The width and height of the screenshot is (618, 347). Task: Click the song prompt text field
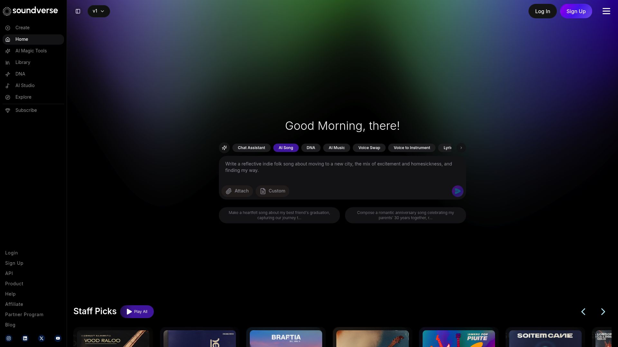tap(342, 170)
